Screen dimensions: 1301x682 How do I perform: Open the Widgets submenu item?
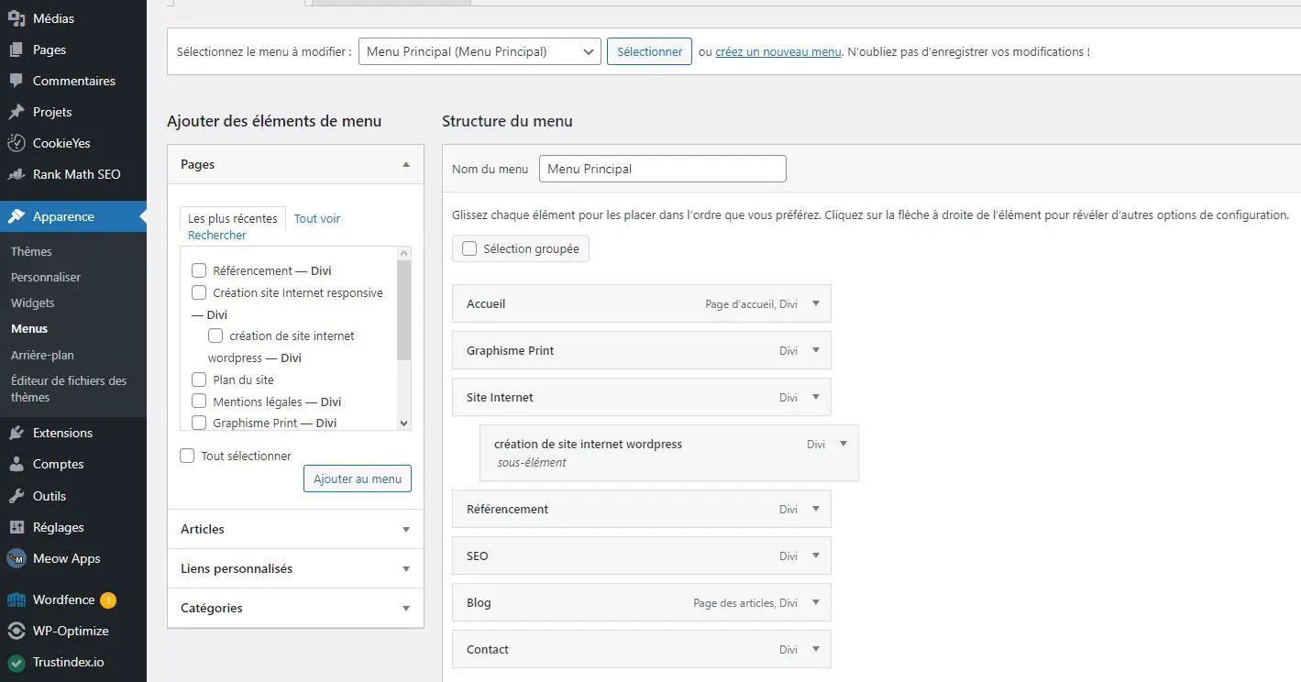point(33,302)
